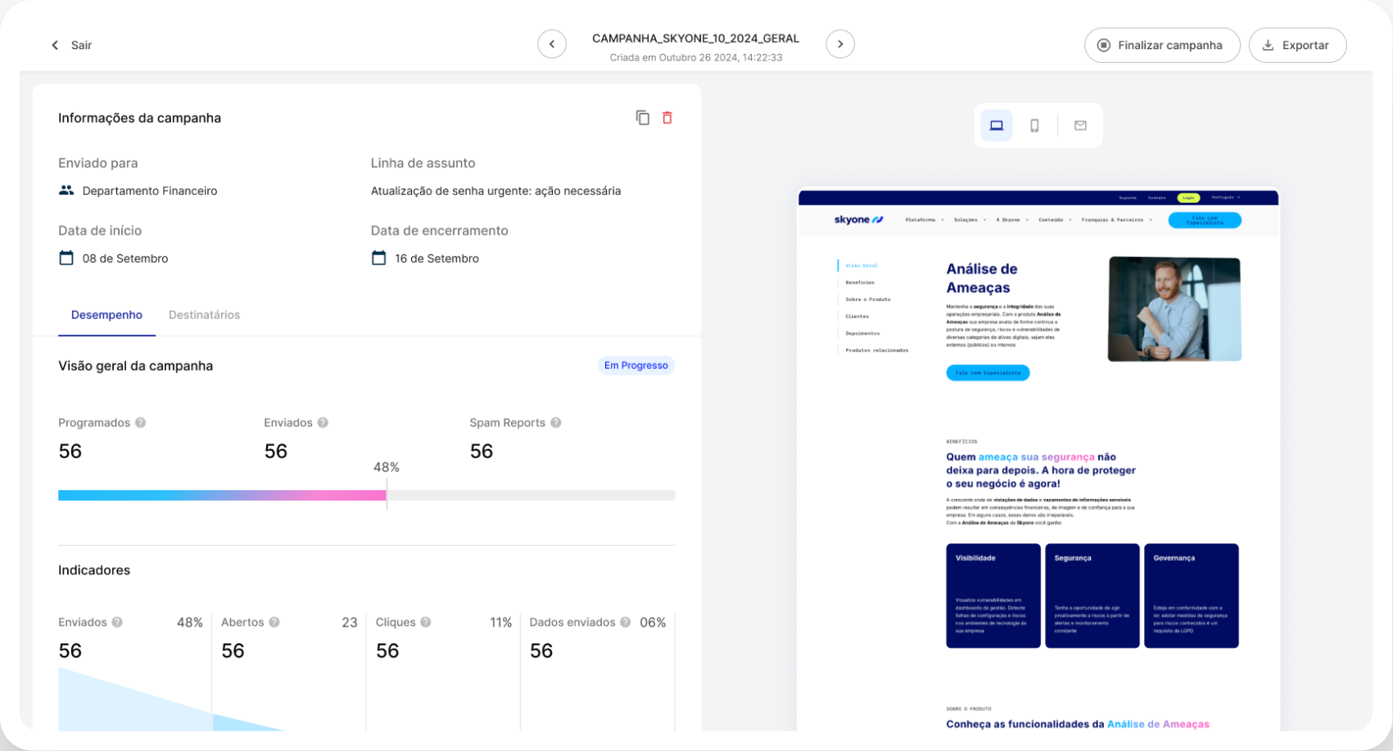Image resolution: width=1393 pixels, height=751 pixels.
Task: Open the Destinatários tab
Action: click(x=204, y=315)
